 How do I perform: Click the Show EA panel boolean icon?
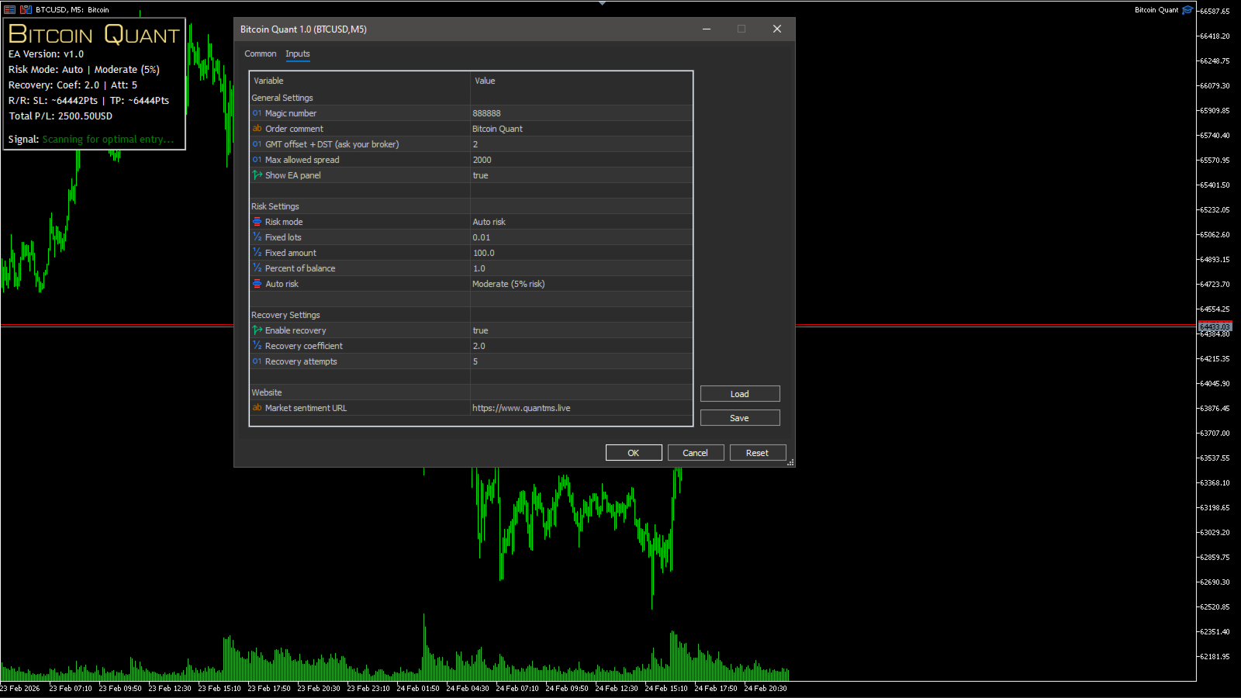pyautogui.click(x=257, y=175)
